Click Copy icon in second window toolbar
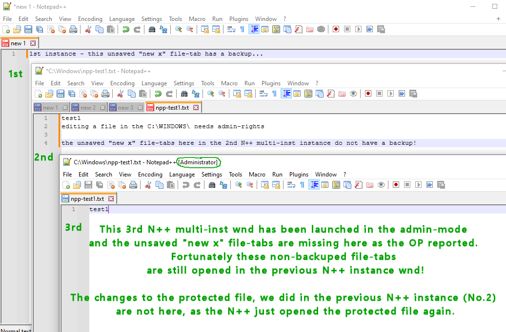The height and width of the screenshot is (332, 506). (x=132, y=94)
